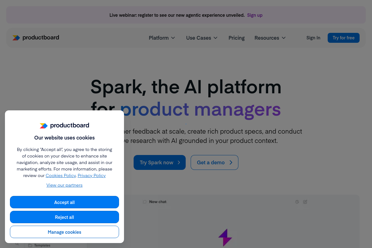Click the New chat label
Viewport: 372px width, 248px height.
point(158,202)
